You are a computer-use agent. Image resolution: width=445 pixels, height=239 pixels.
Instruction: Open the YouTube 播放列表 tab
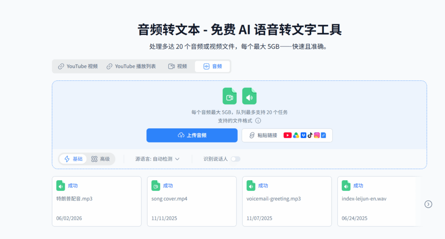point(131,66)
